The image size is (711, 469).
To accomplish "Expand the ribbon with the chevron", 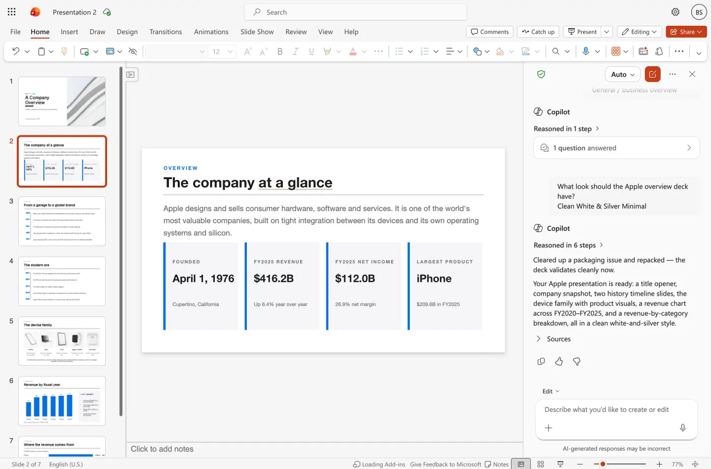I will click(699, 52).
